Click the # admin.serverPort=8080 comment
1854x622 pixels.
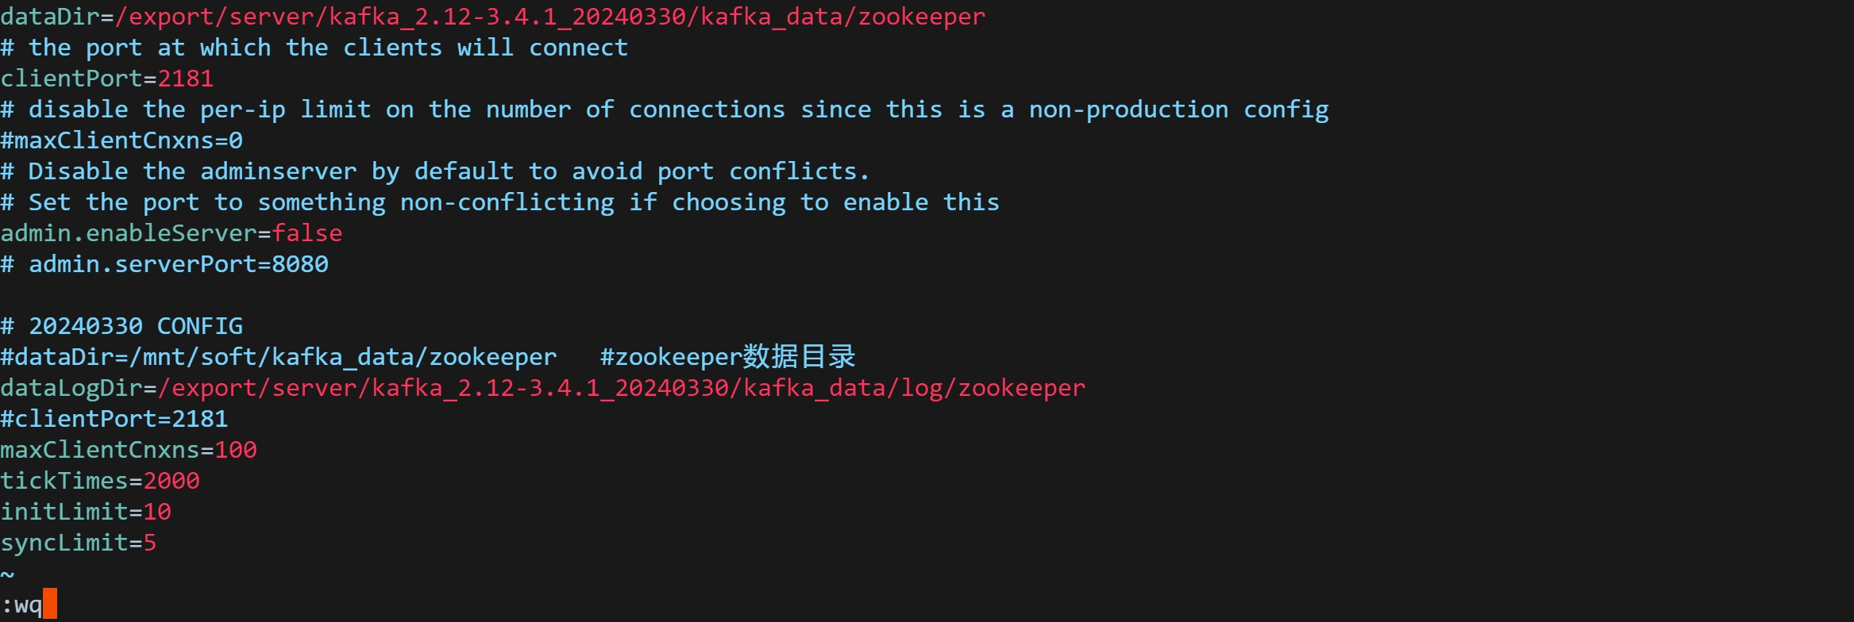(164, 264)
